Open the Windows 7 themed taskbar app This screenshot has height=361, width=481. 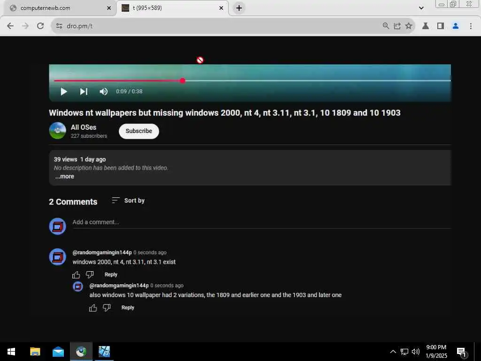(x=104, y=352)
